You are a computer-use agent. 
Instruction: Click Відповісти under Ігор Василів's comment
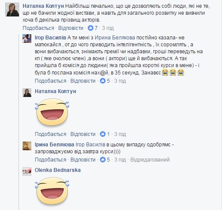coord(83,81)
